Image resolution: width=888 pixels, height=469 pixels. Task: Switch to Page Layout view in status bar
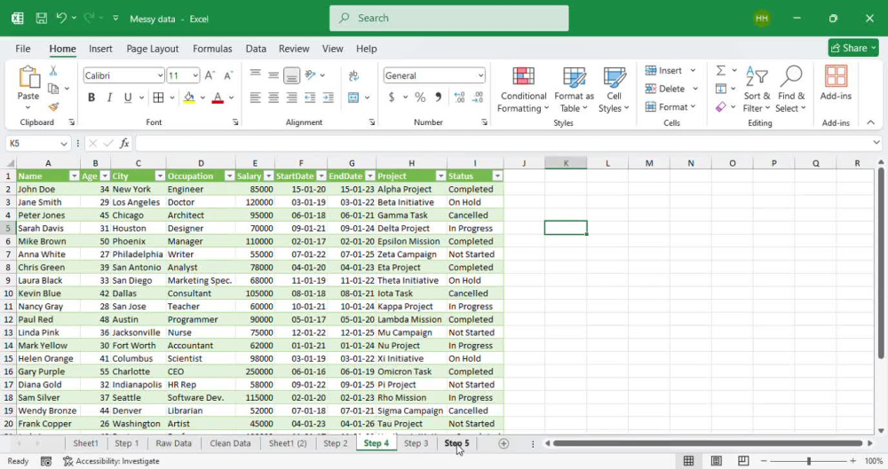pyautogui.click(x=717, y=461)
